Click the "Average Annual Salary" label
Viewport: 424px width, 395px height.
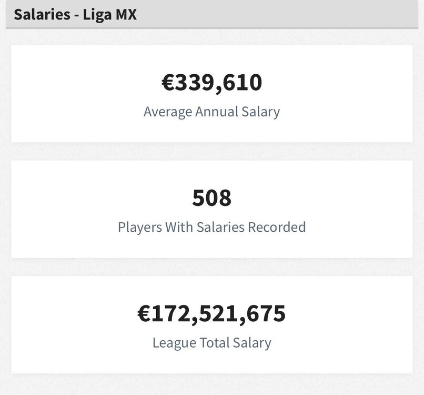click(211, 112)
